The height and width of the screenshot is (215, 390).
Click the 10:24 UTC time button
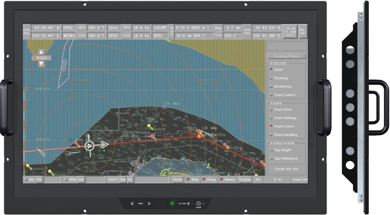pyautogui.click(x=290, y=31)
